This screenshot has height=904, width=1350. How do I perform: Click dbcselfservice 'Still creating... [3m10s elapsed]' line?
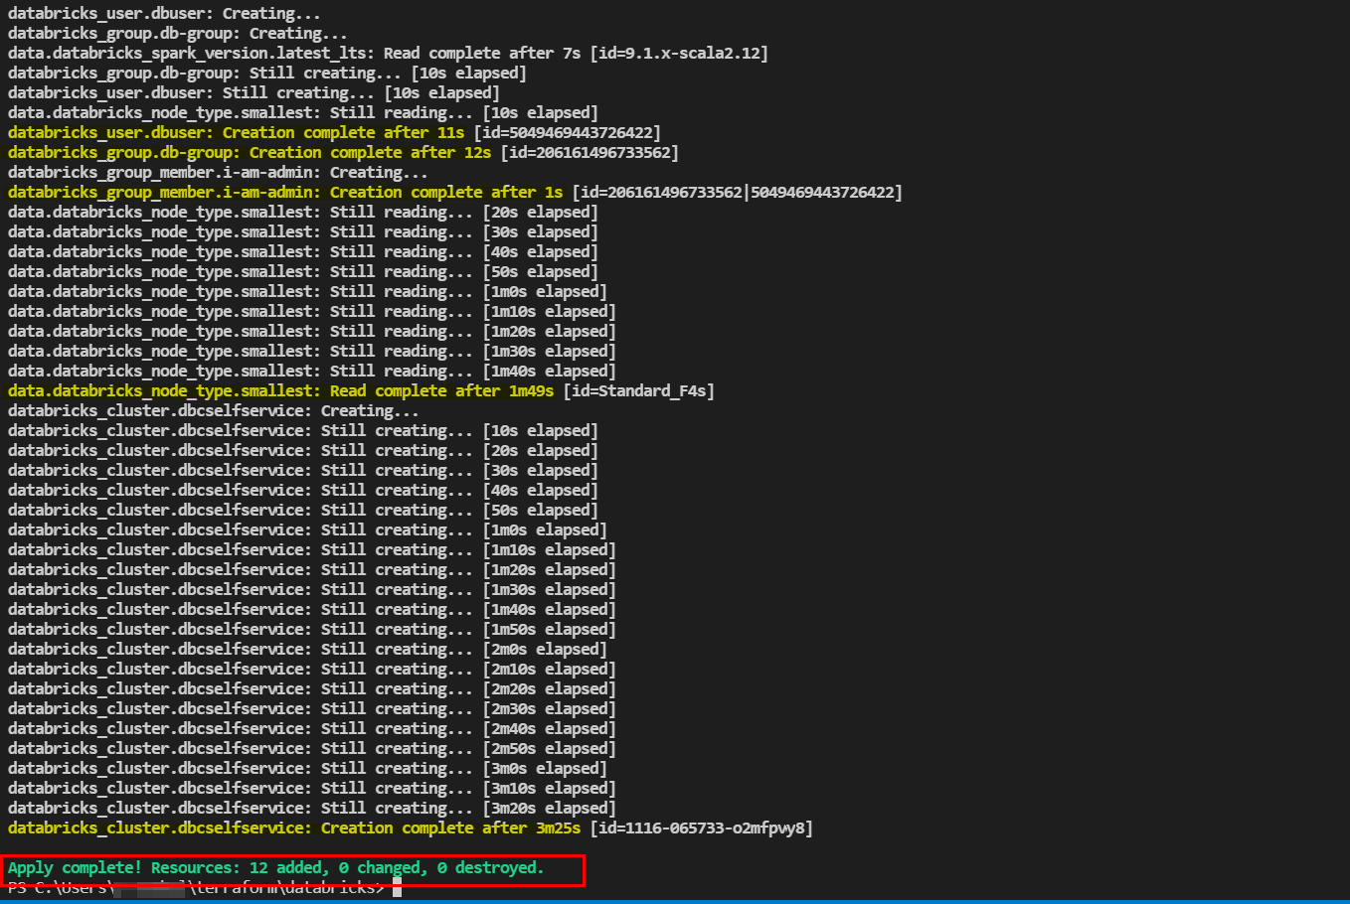[312, 789]
